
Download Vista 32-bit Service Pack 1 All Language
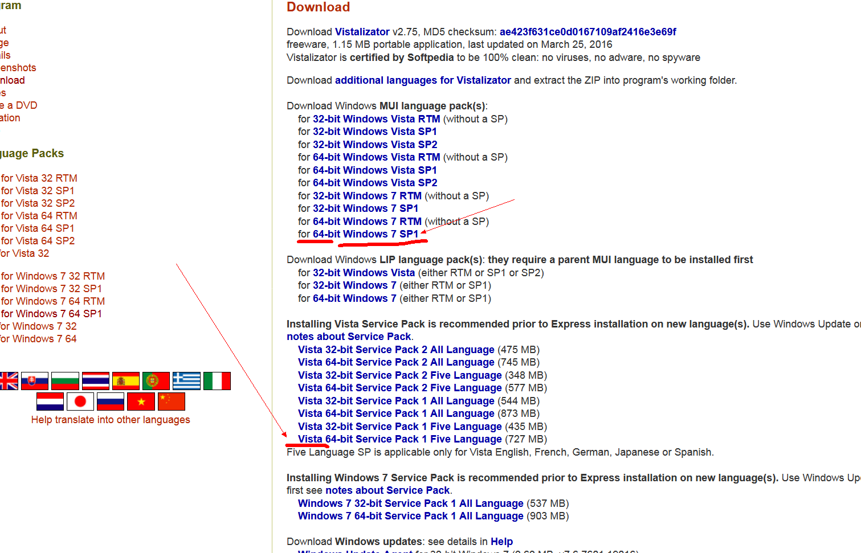(396, 401)
